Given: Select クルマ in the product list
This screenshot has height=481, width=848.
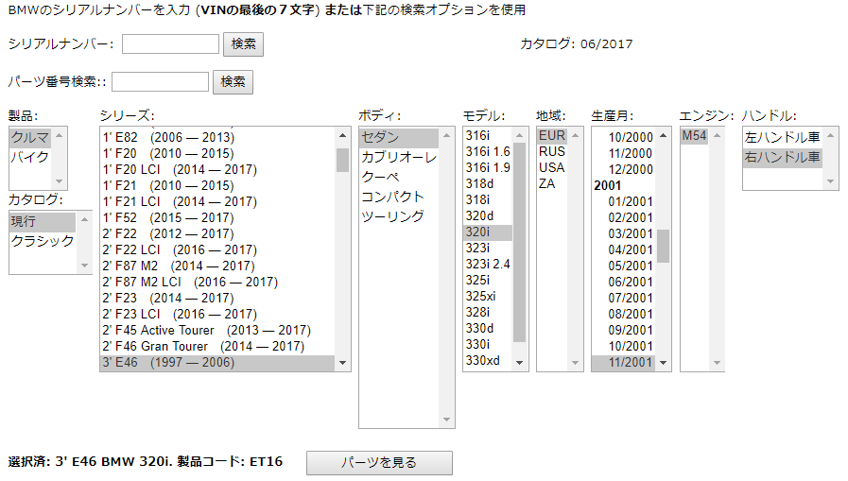Looking at the screenshot, I should (x=30, y=137).
